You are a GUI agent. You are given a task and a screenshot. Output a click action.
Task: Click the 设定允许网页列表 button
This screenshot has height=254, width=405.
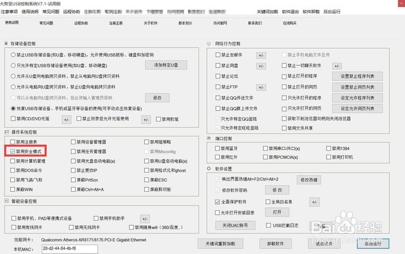[358, 109]
